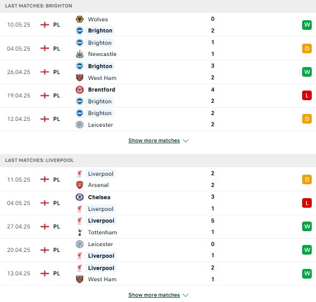Click the Wolves club crest icon
Viewport: 316px width, 302px height.
point(79,19)
